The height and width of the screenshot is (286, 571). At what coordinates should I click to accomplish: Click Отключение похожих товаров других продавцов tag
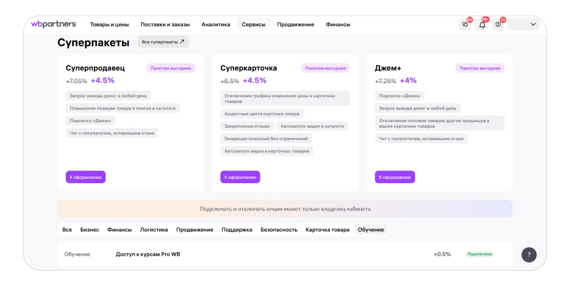[x=440, y=123]
